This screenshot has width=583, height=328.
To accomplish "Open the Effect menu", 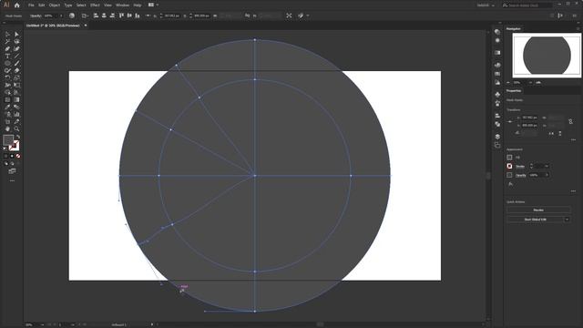I will [95, 5].
